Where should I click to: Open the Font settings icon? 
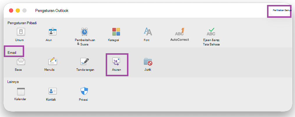pyautogui.click(x=148, y=32)
